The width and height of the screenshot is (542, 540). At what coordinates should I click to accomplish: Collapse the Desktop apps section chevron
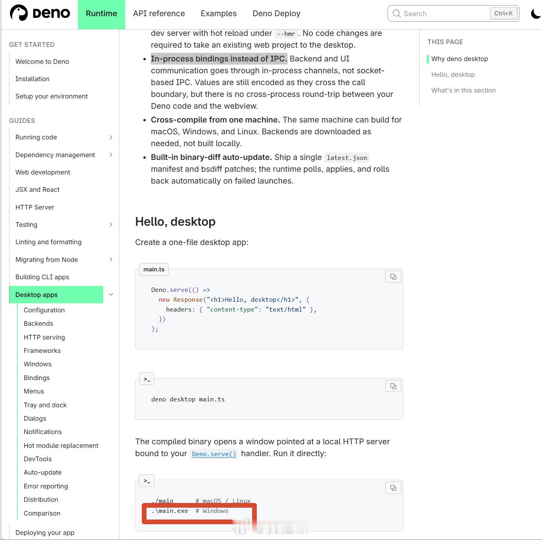point(111,295)
